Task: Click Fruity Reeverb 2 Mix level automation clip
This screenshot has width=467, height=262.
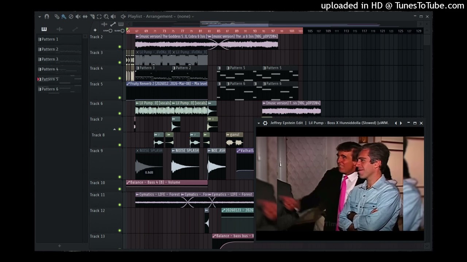Action: click(x=167, y=90)
